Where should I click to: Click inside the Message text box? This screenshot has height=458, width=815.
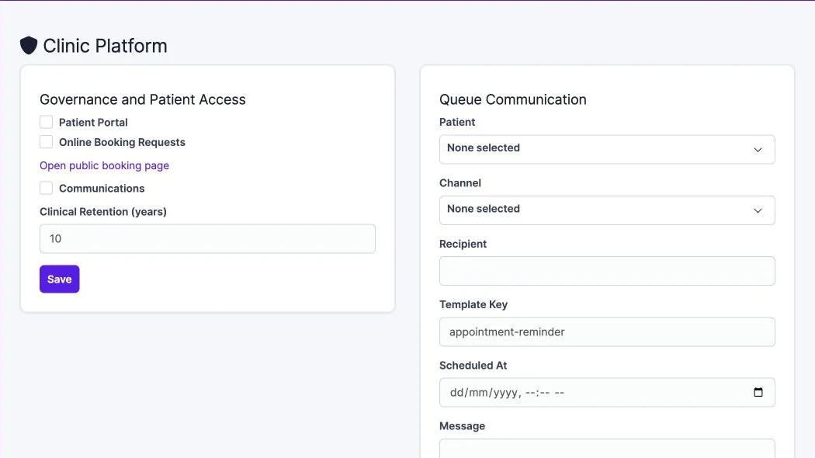click(x=607, y=449)
